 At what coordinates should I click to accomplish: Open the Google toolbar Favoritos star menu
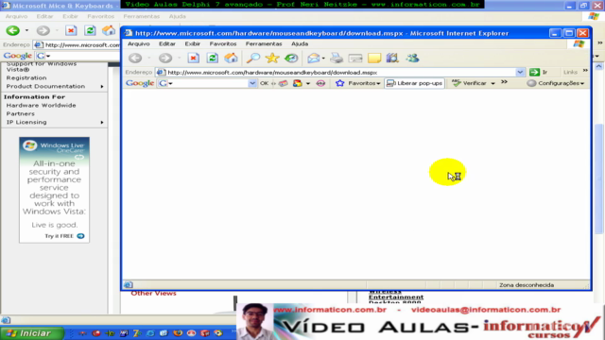point(357,83)
